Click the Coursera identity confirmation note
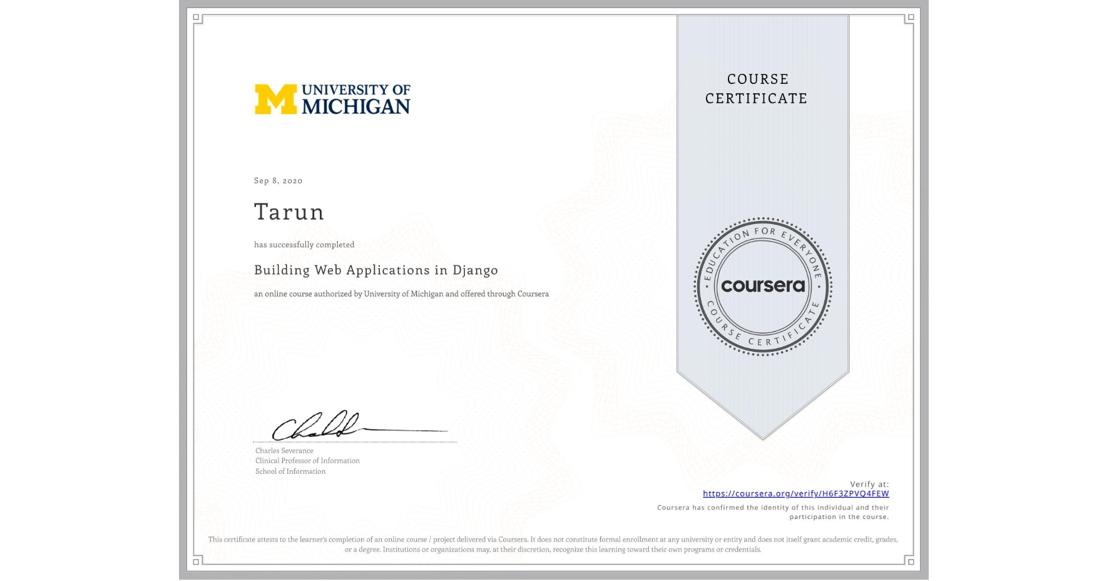The image size is (1109, 581). click(x=773, y=512)
